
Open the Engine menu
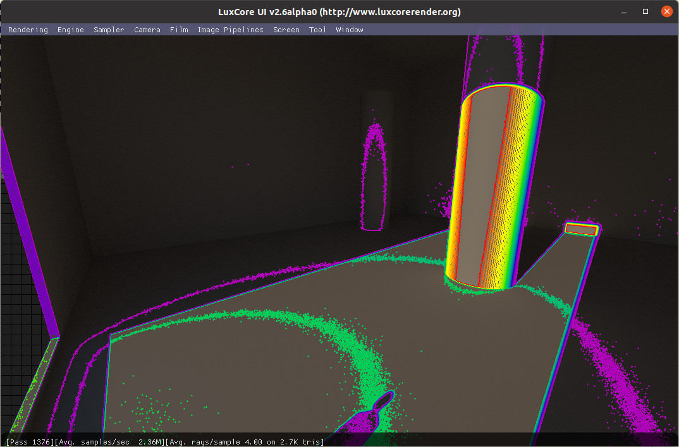(x=71, y=30)
